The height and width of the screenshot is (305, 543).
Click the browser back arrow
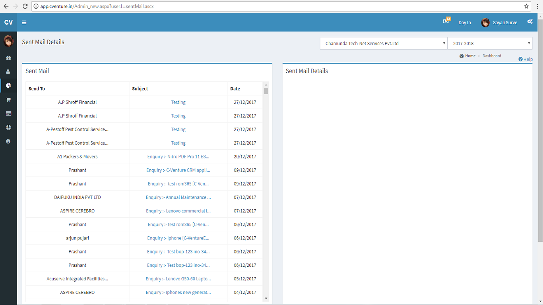click(6, 6)
